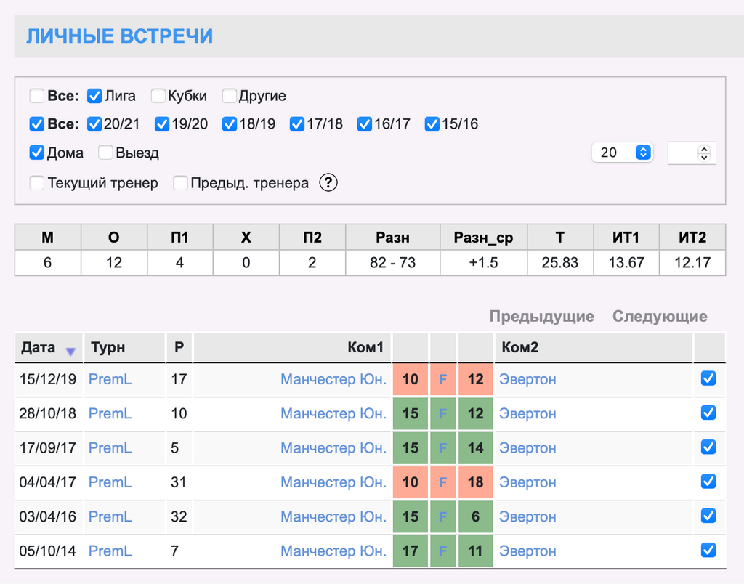Open Манчестер Юн. link in 17/09/17 row

tap(333, 448)
